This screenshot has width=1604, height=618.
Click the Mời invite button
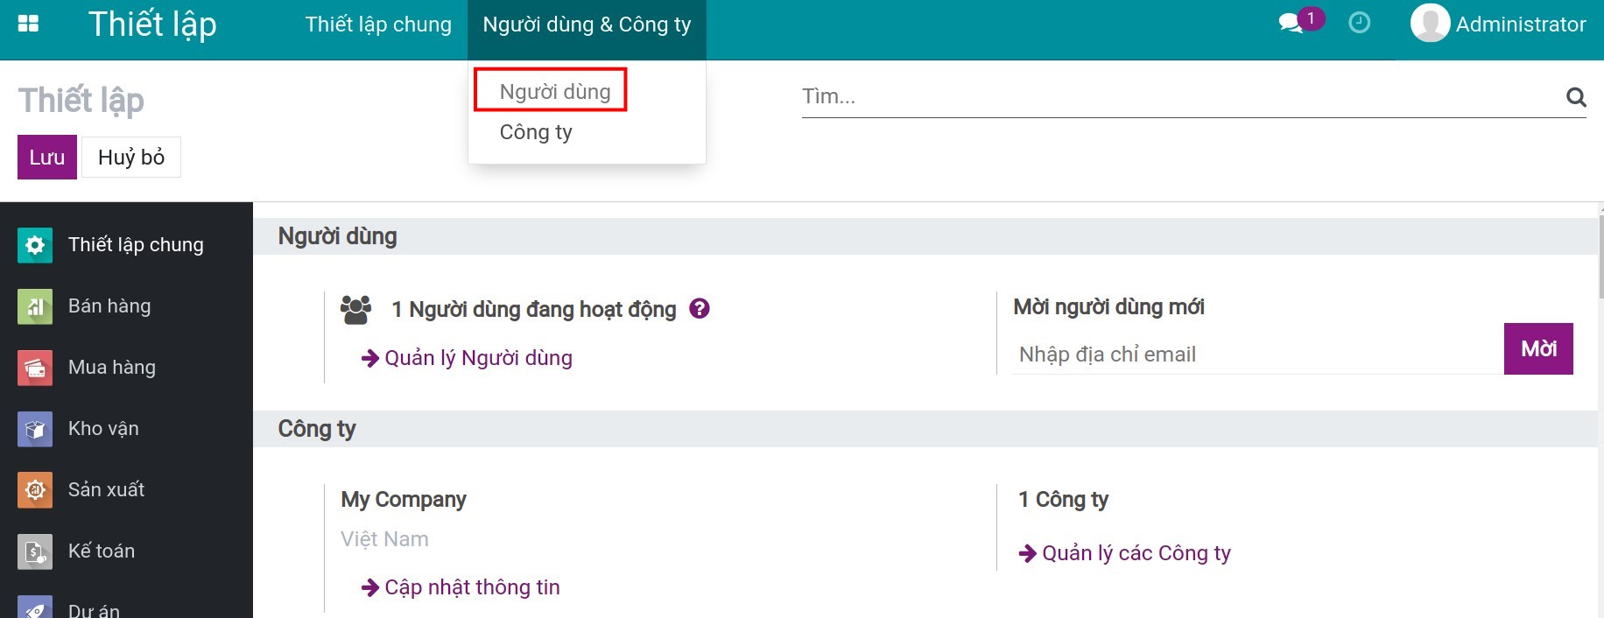(x=1538, y=348)
